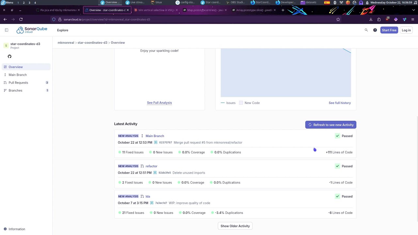Open the Explore menu item

click(x=63, y=30)
